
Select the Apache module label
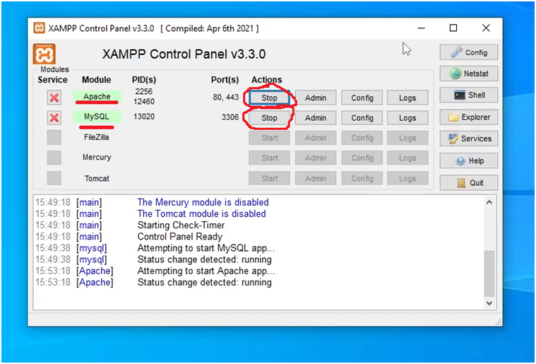97,96
